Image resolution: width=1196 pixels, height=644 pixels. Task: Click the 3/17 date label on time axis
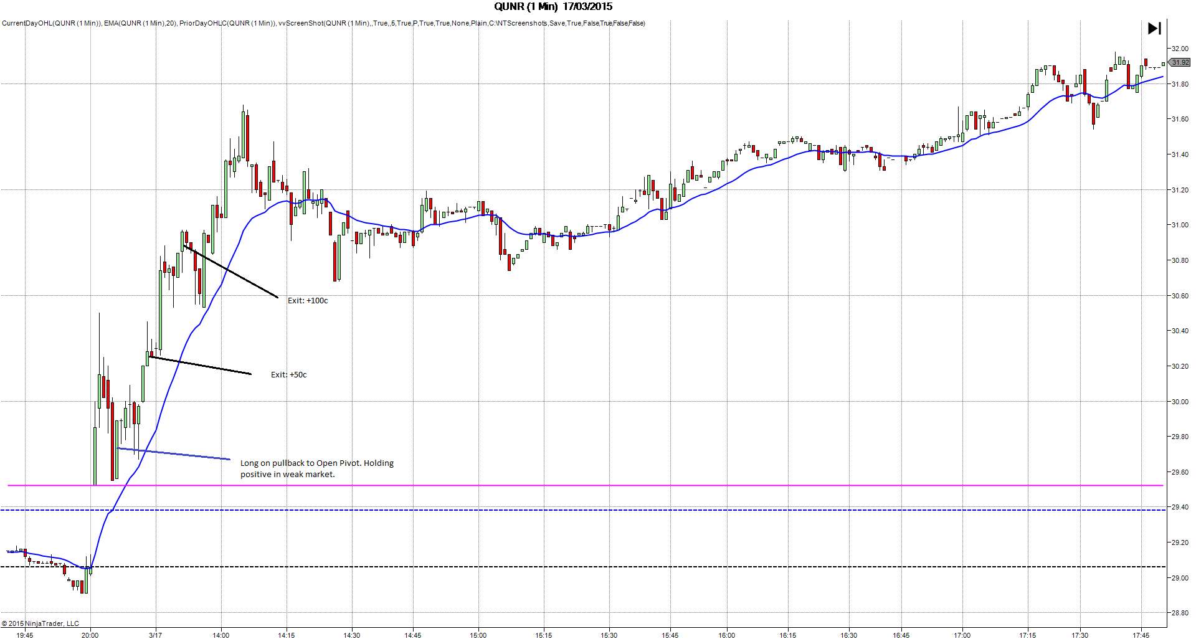click(155, 635)
